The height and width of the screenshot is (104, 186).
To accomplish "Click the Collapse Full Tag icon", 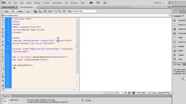I will pos(3,29).
